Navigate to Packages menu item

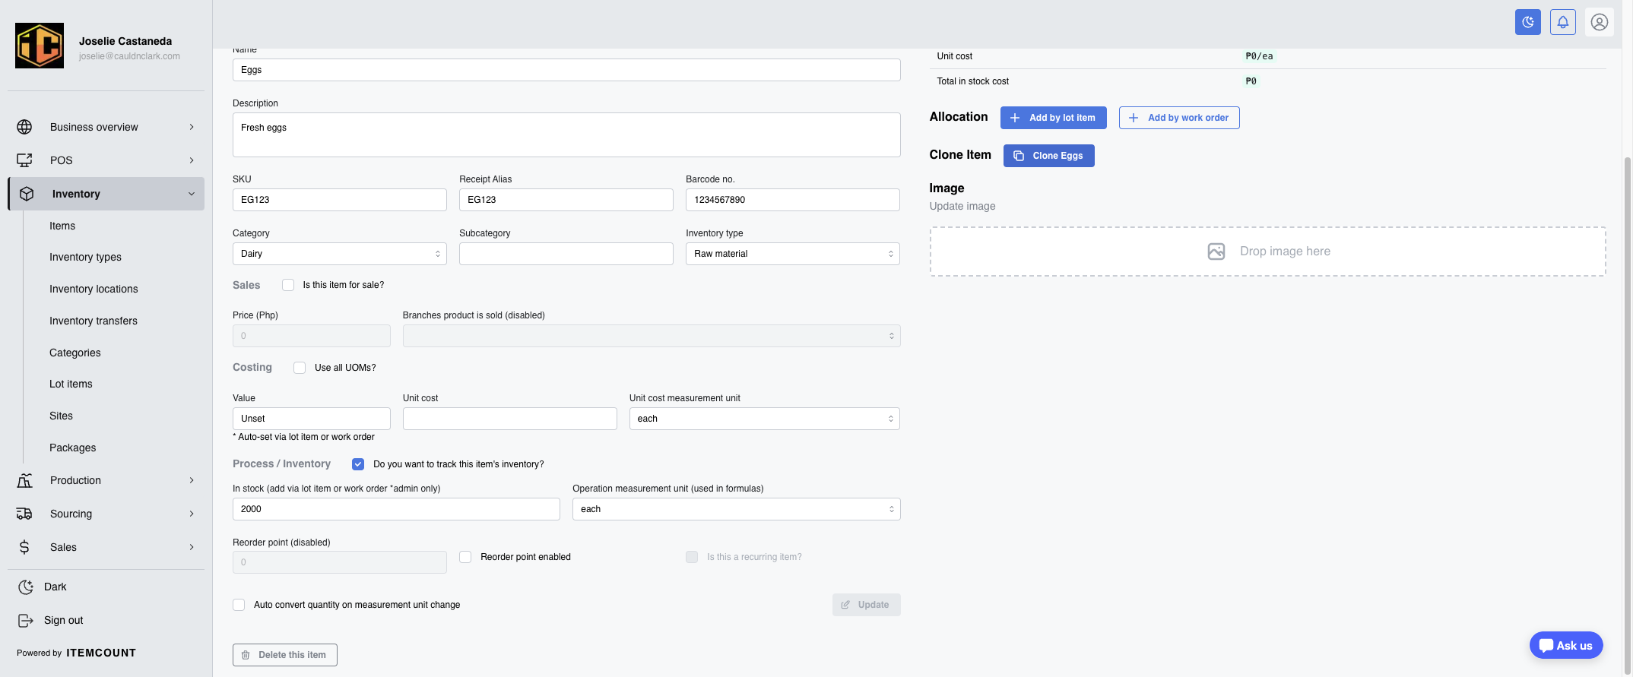(73, 448)
